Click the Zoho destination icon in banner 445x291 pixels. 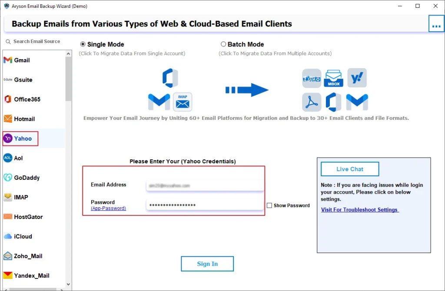tap(312, 79)
